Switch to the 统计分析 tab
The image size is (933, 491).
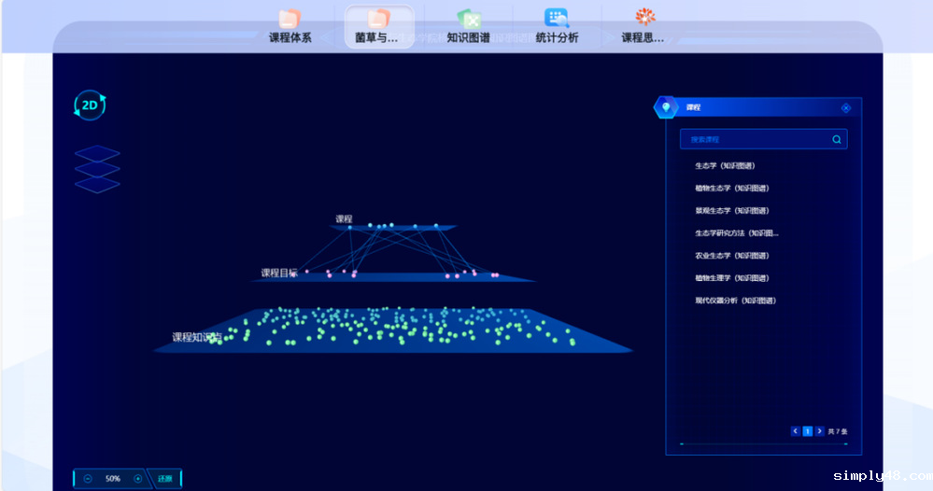click(557, 26)
